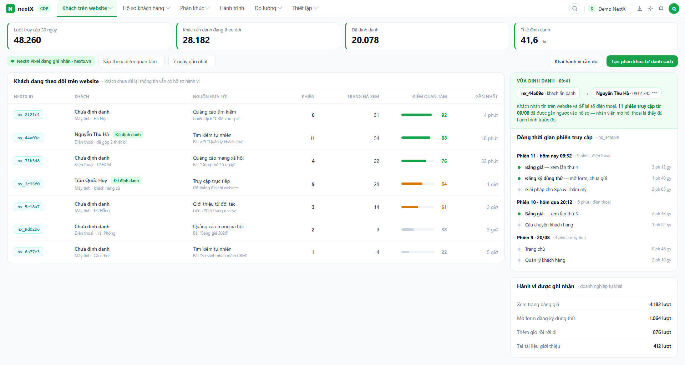
Task: Click interest score bar valued 64
Action: coord(417,184)
